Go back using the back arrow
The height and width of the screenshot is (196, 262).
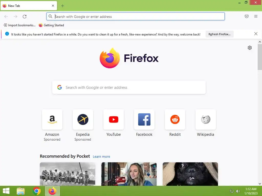point(6,17)
